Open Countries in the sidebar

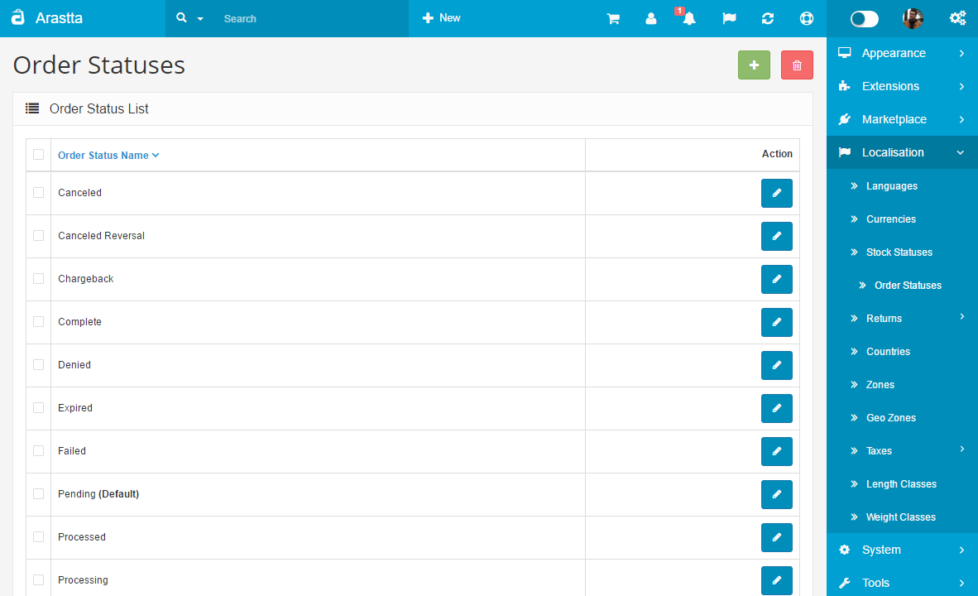pos(888,351)
